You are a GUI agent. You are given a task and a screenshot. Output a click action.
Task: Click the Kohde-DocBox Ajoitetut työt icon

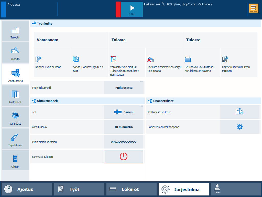tap(76, 59)
